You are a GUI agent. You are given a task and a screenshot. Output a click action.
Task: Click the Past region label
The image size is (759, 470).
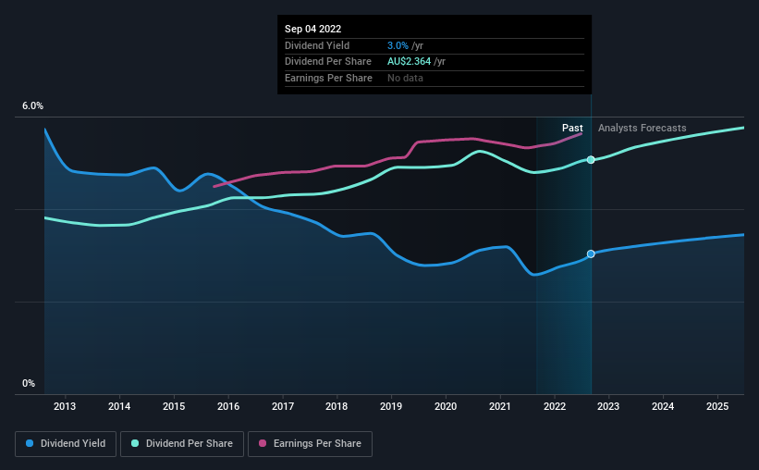click(x=572, y=128)
